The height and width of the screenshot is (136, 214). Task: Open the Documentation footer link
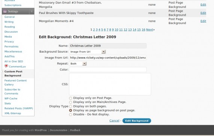(59, 130)
